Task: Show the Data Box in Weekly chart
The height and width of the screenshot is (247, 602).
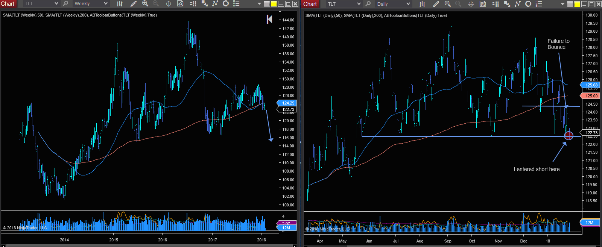Action: click(x=180, y=4)
